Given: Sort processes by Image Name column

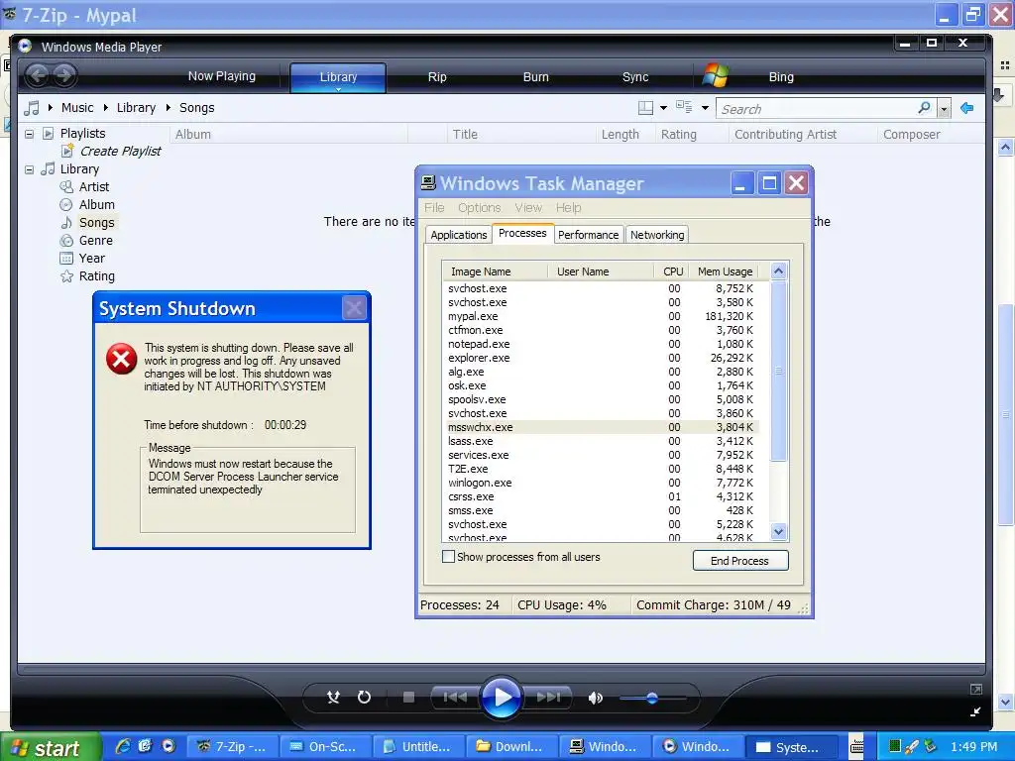Looking at the screenshot, I should click(495, 272).
